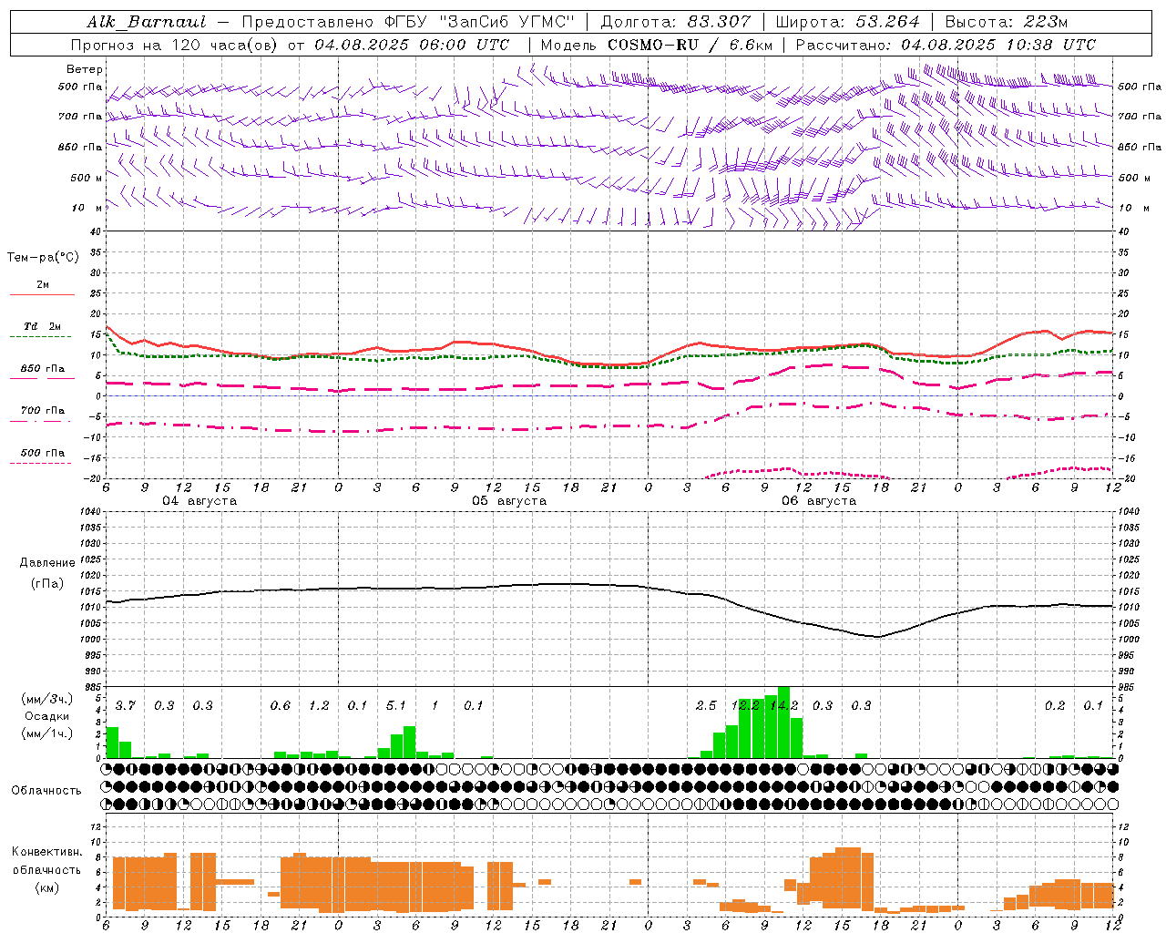Click the Конвективн. облачность (км) label
Screen dimensions: 1166x933
(47, 870)
